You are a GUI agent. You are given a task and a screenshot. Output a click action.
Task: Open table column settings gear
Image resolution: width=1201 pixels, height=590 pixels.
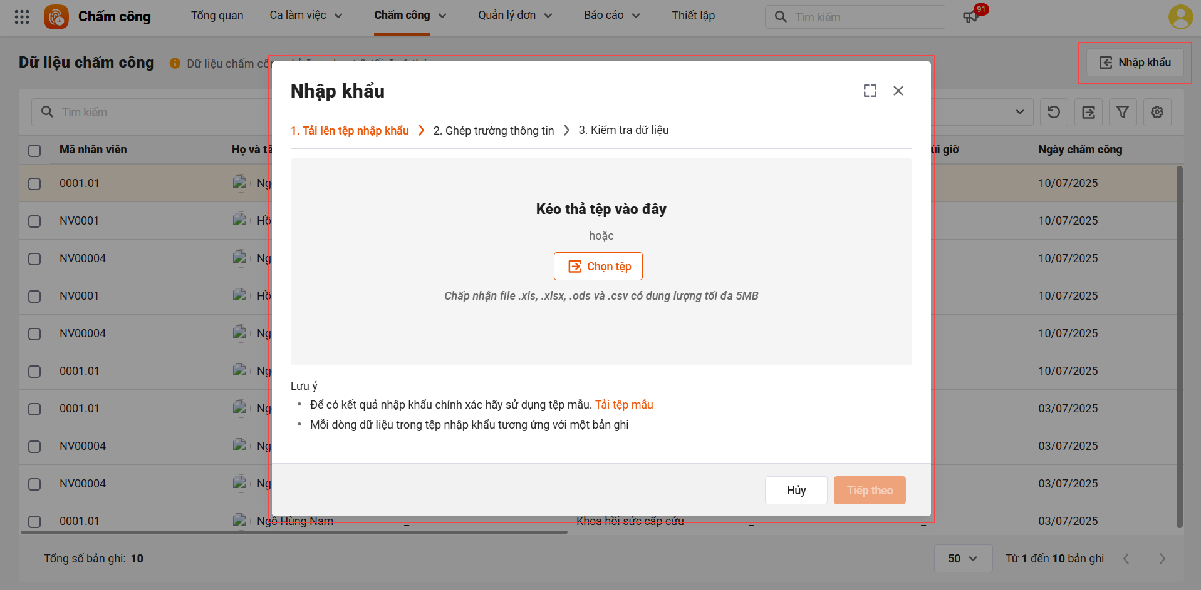[x=1157, y=113]
